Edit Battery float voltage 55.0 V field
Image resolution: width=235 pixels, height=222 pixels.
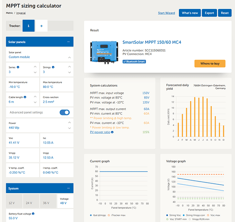point(40,216)
